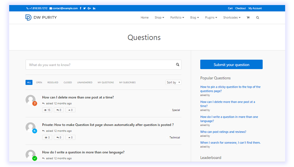
Task: Expand the Shortcodes dropdown menu
Action: pyautogui.click(x=232, y=18)
